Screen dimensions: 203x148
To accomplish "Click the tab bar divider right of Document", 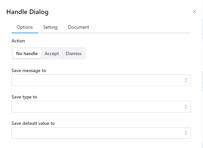I will point(141,33).
